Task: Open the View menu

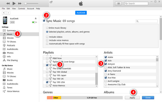Action: point(14,9)
